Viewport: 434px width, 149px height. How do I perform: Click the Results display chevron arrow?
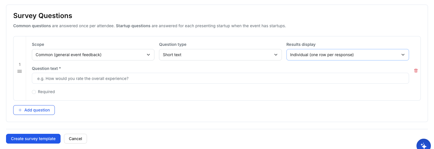coord(403,55)
